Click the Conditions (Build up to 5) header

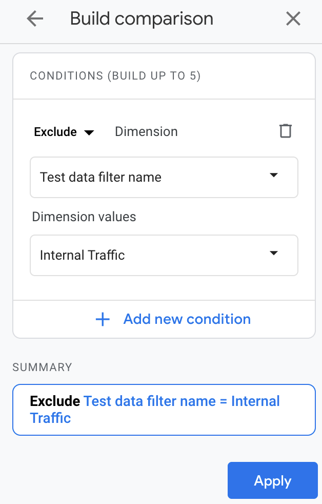pos(115,76)
